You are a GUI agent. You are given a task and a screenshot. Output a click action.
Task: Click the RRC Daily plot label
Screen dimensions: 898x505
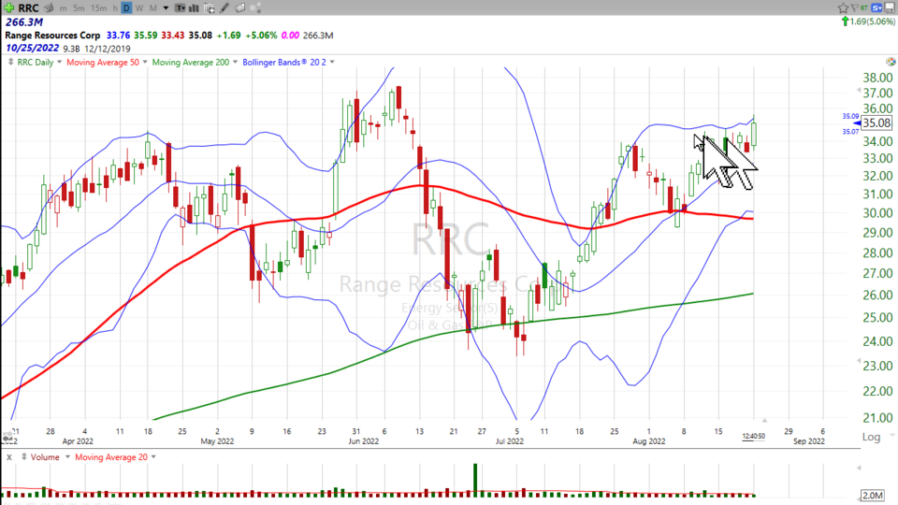coord(35,62)
